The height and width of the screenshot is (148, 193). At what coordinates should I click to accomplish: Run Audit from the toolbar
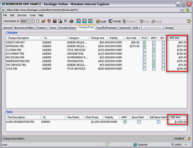coord(101,21)
